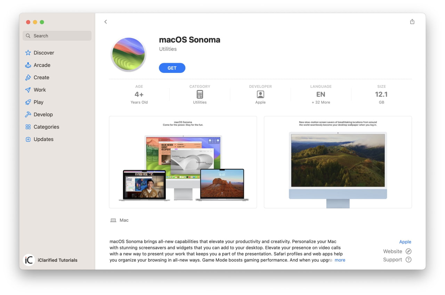Screen dimensions: 445x295
Task: Expand the full description with more
Action: 340,260
